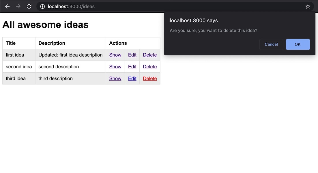Show the third idea
This screenshot has height=173, width=318.
(115, 78)
